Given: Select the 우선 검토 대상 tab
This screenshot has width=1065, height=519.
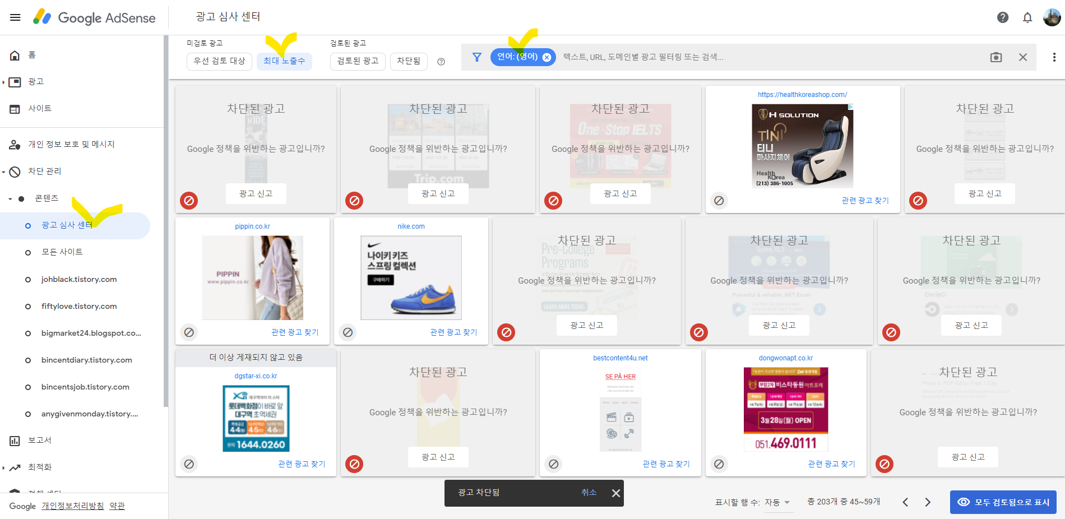Looking at the screenshot, I should [219, 61].
